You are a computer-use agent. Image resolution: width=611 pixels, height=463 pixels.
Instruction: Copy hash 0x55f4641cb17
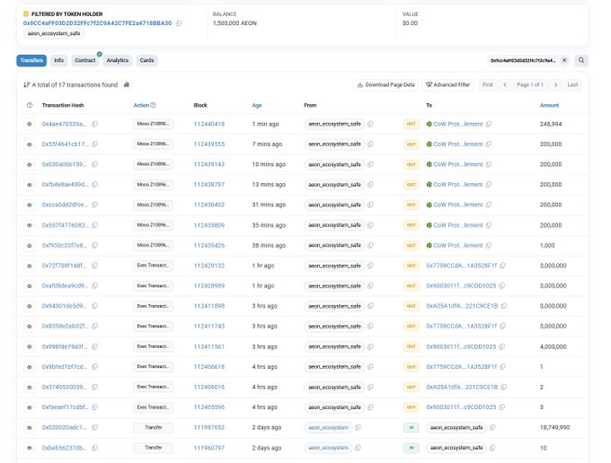point(94,144)
